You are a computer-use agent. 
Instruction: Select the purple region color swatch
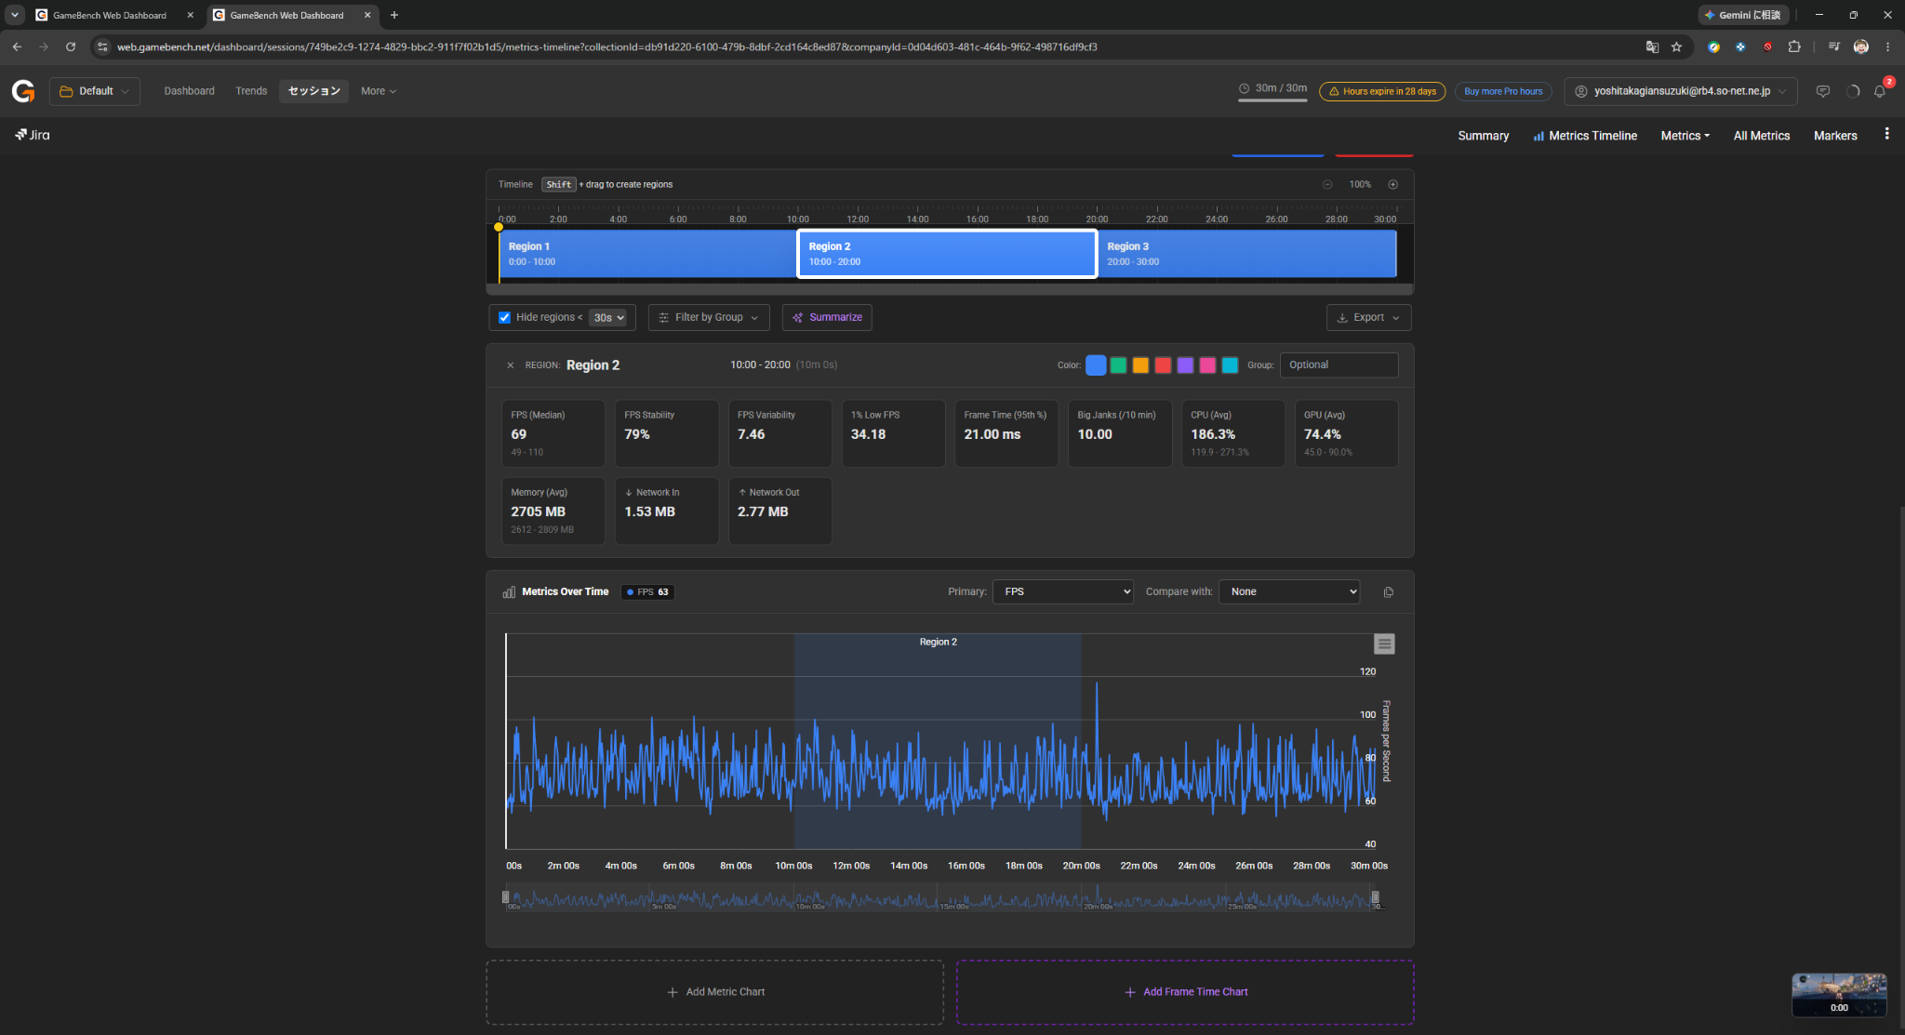pos(1185,365)
